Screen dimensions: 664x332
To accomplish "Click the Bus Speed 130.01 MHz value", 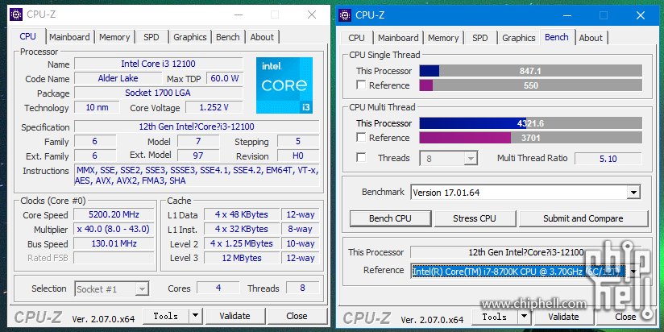I will [114, 243].
